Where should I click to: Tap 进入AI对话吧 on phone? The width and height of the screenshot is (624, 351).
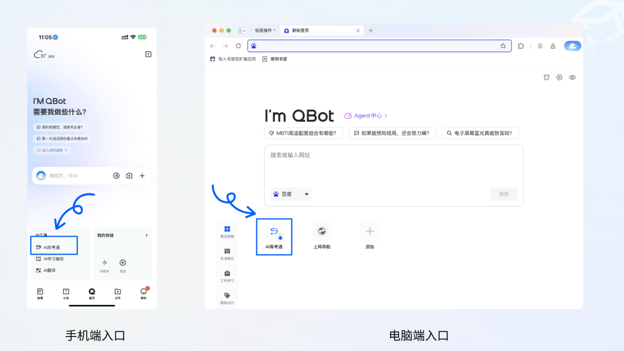pyautogui.click(x=52, y=150)
